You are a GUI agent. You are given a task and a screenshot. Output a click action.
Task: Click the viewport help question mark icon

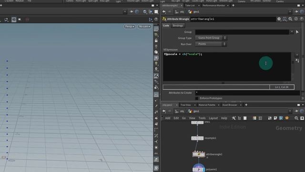pyautogui.click(x=156, y=19)
